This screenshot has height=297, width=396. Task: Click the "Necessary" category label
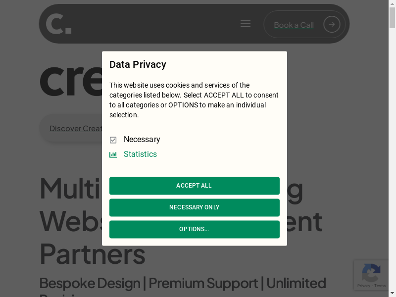tap(142, 140)
